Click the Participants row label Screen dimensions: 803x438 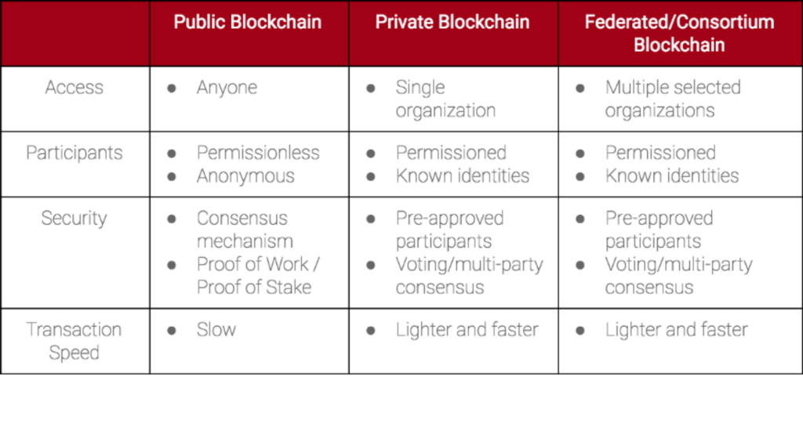click(74, 153)
